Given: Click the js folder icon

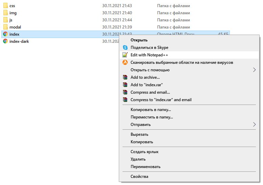Looking at the screenshot, I should [5, 20].
